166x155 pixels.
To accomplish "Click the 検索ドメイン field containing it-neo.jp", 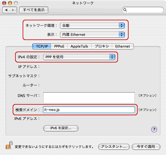I will [89, 110].
